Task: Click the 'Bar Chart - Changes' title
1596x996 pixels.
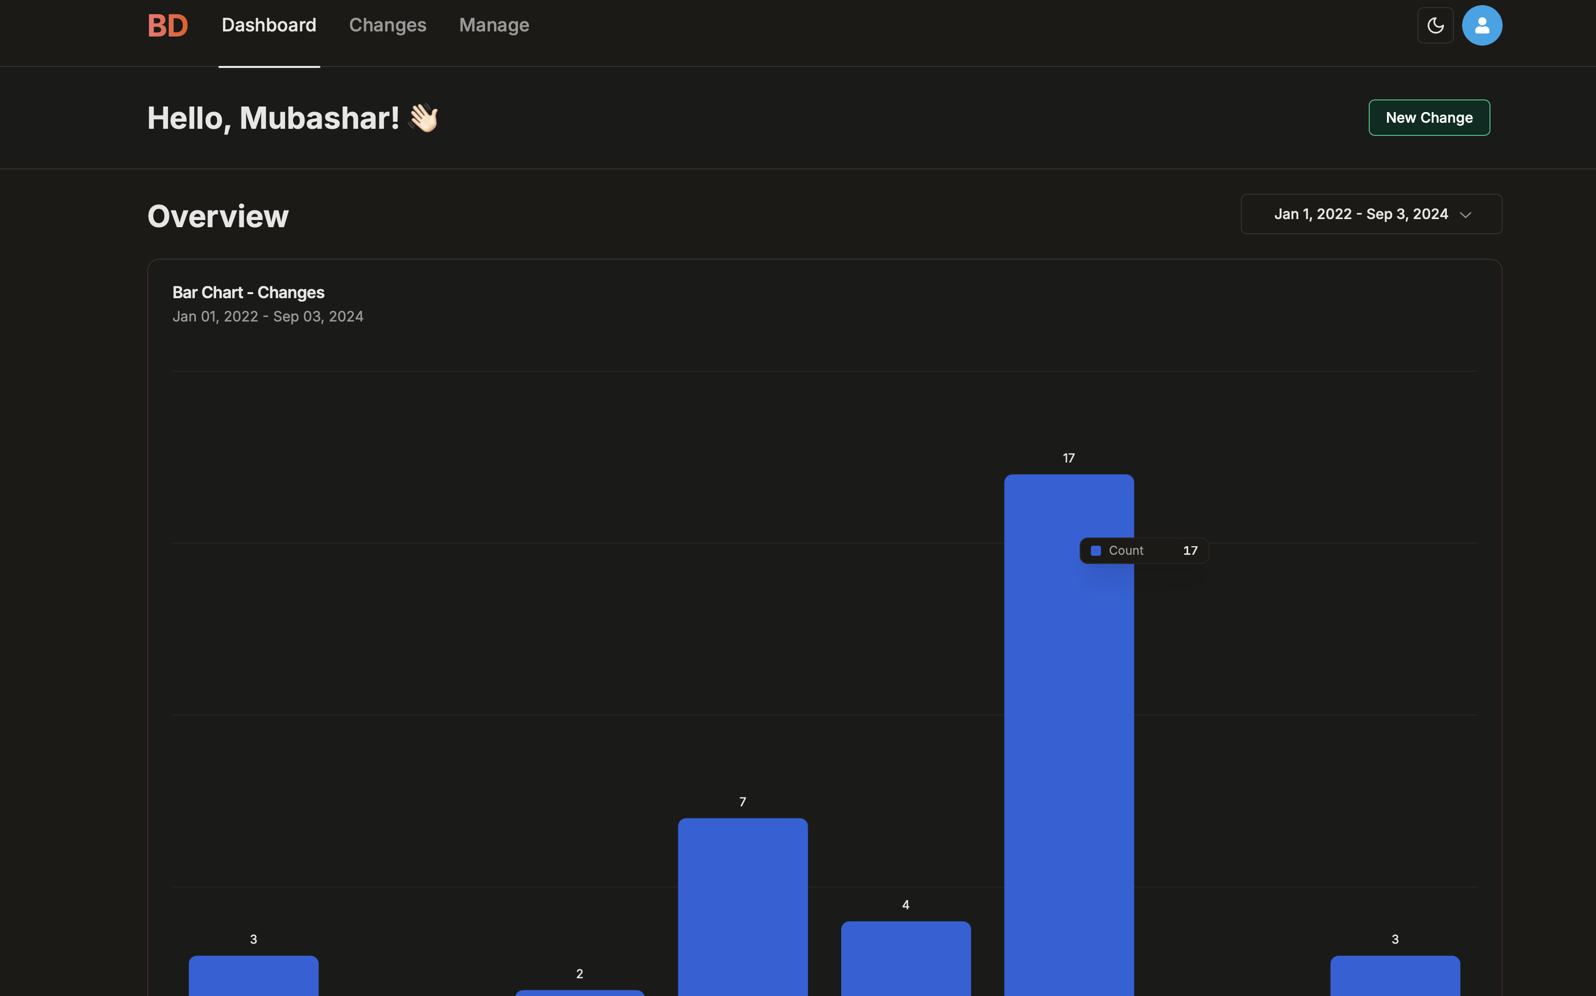Action: pyautogui.click(x=249, y=293)
